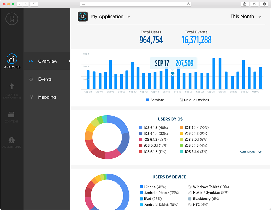
Task: Open the Mapping menu item
Action: point(47,97)
